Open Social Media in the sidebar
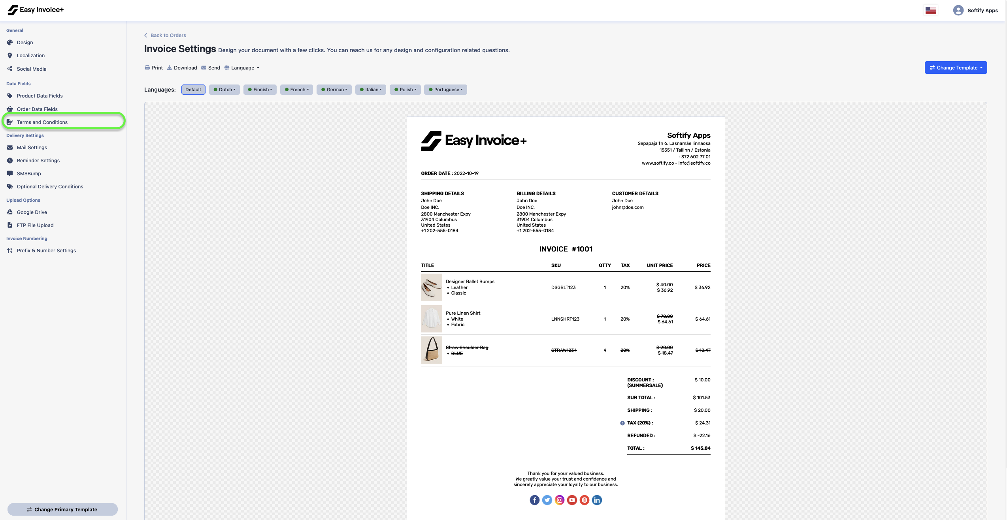 click(x=32, y=69)
